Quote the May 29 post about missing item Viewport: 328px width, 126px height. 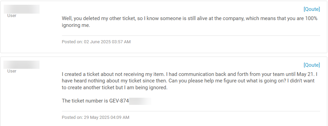312,65
